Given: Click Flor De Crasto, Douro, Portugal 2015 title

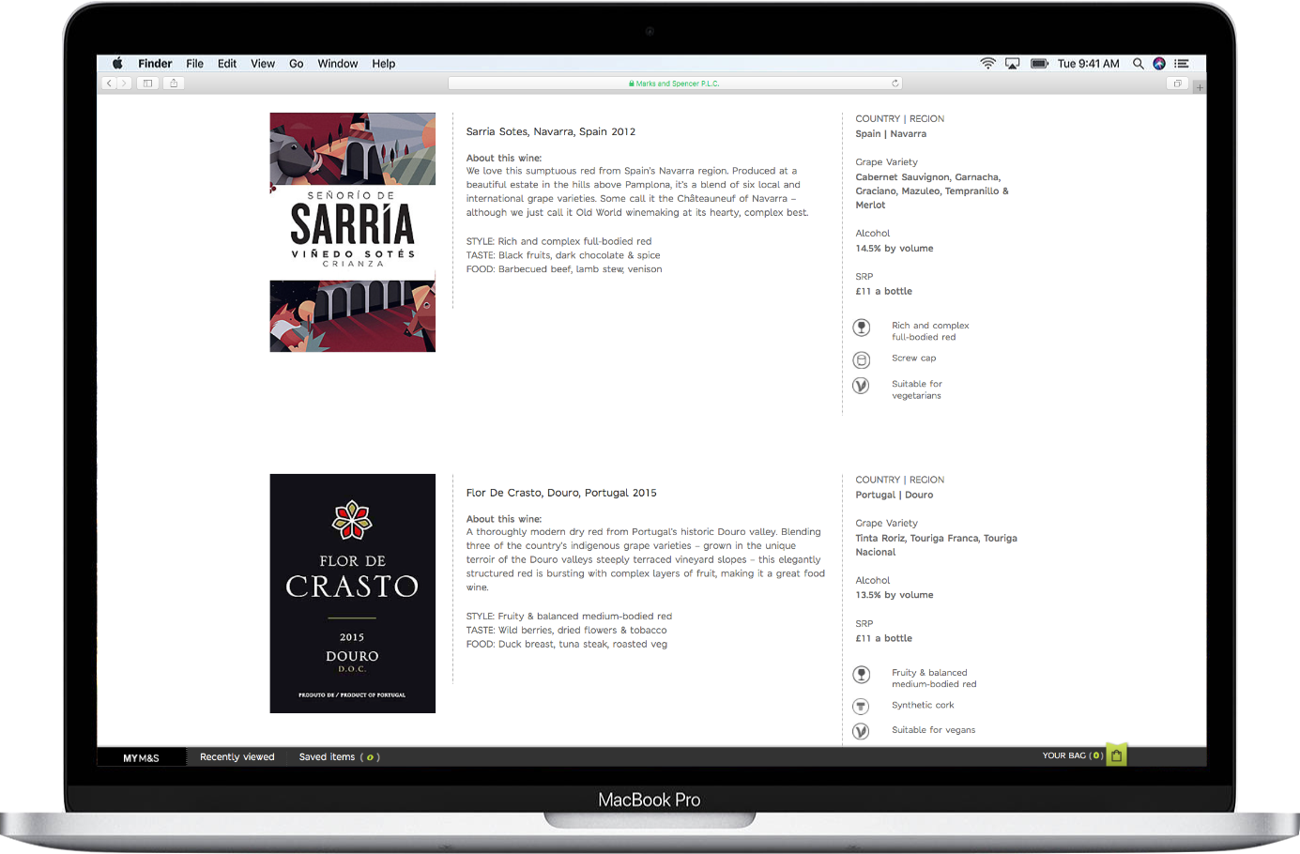Looking at the screenshot, I should point(561,493).
